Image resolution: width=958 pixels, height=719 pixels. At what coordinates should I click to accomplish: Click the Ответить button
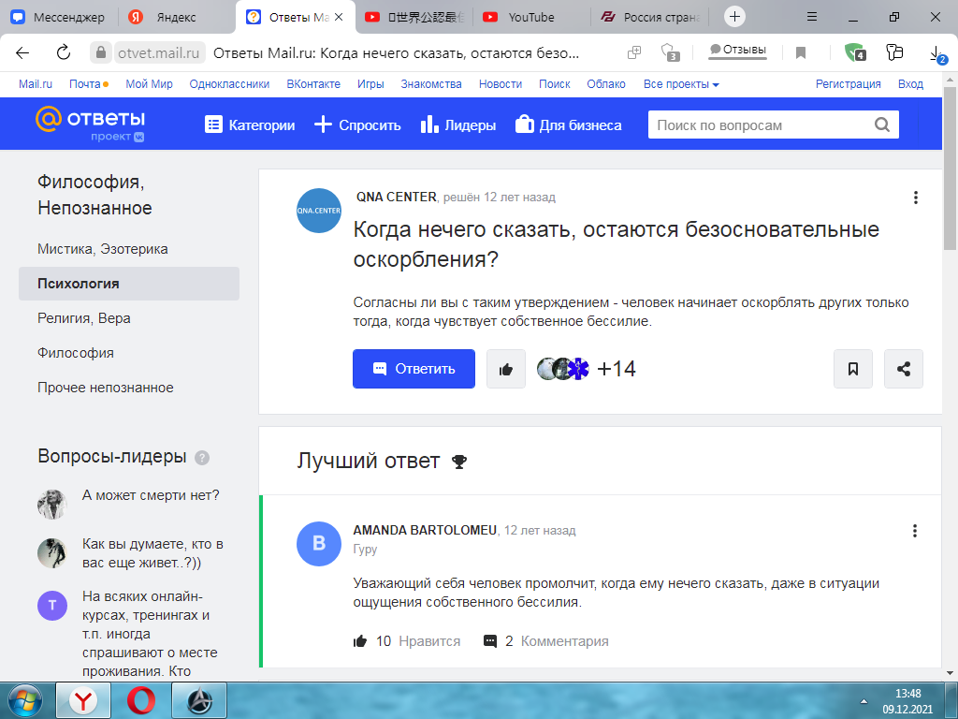[414, 369]
